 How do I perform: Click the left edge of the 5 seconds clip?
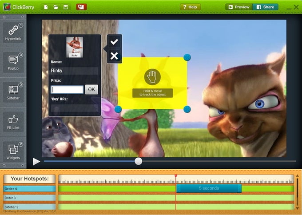[x=179, y=188]
